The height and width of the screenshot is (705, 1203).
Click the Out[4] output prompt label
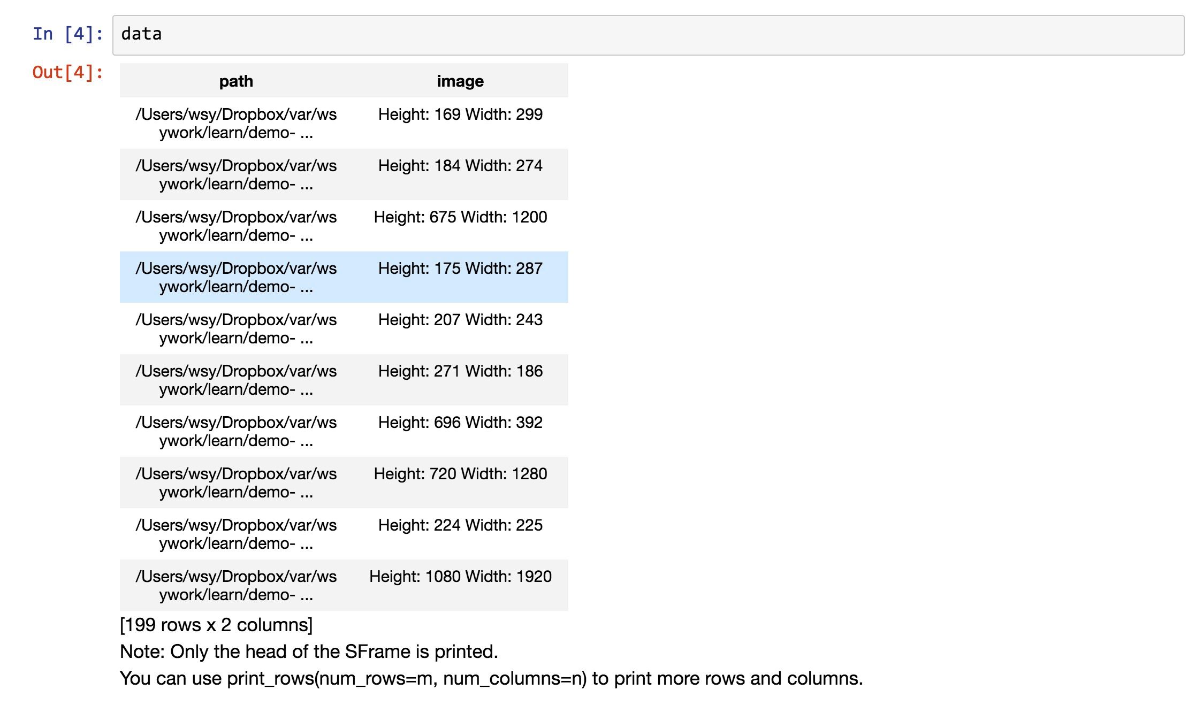[x=68, y=72]
